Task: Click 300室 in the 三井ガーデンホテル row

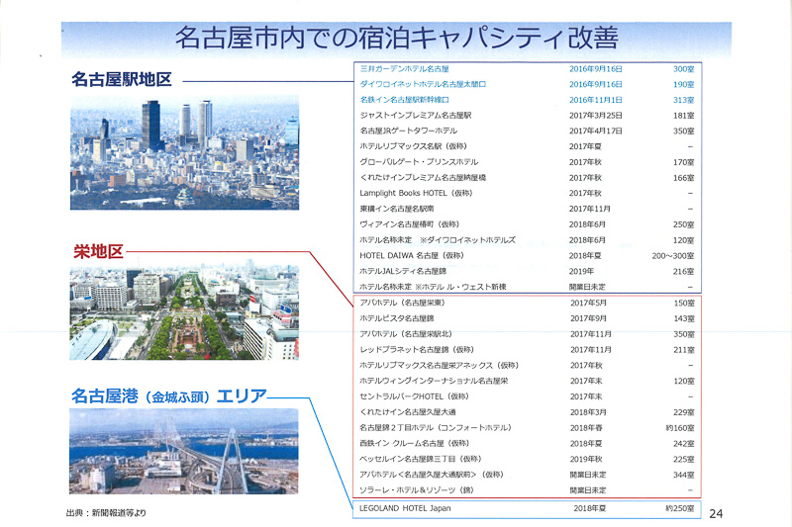Action: 683,69
